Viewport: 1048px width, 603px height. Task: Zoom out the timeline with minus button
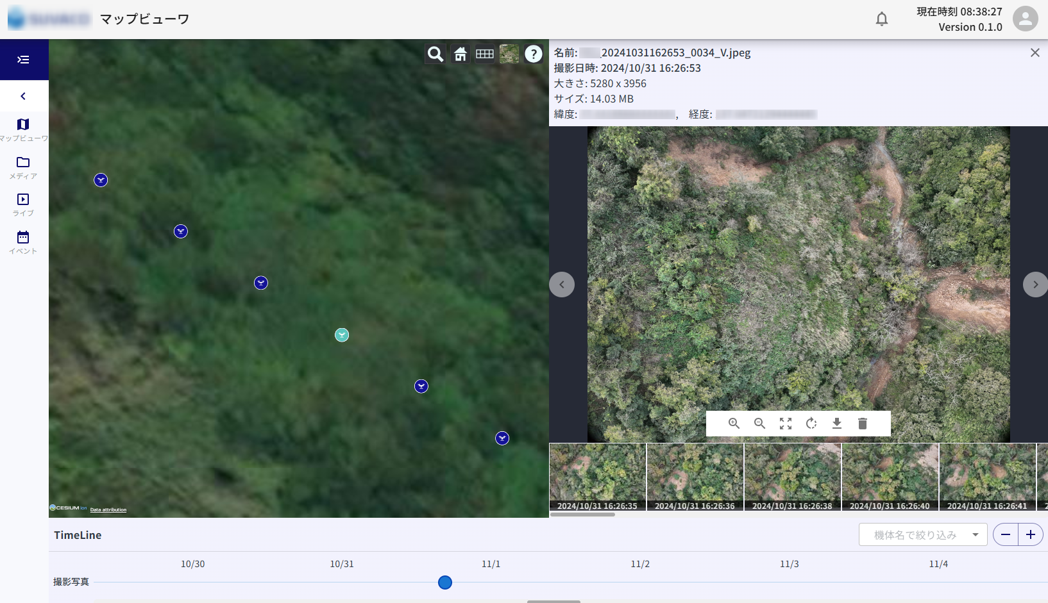coord(1006,535)
